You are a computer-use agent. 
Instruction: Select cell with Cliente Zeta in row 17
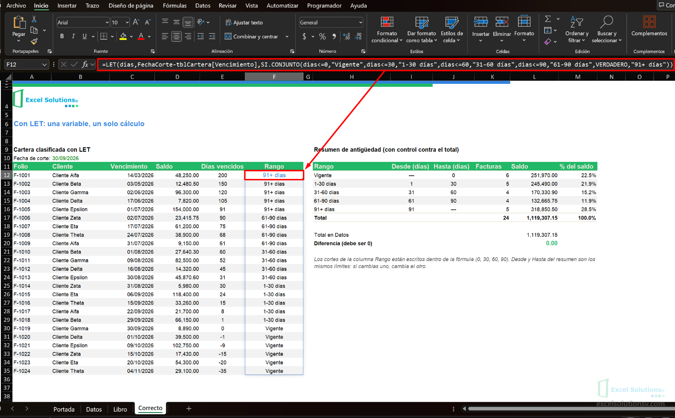click(x=80, y=218)
